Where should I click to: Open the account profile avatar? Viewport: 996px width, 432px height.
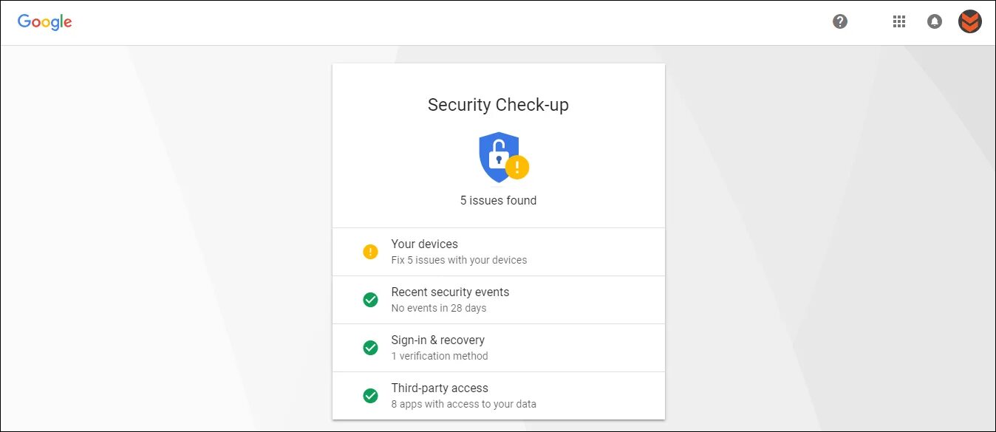[969, 21]
